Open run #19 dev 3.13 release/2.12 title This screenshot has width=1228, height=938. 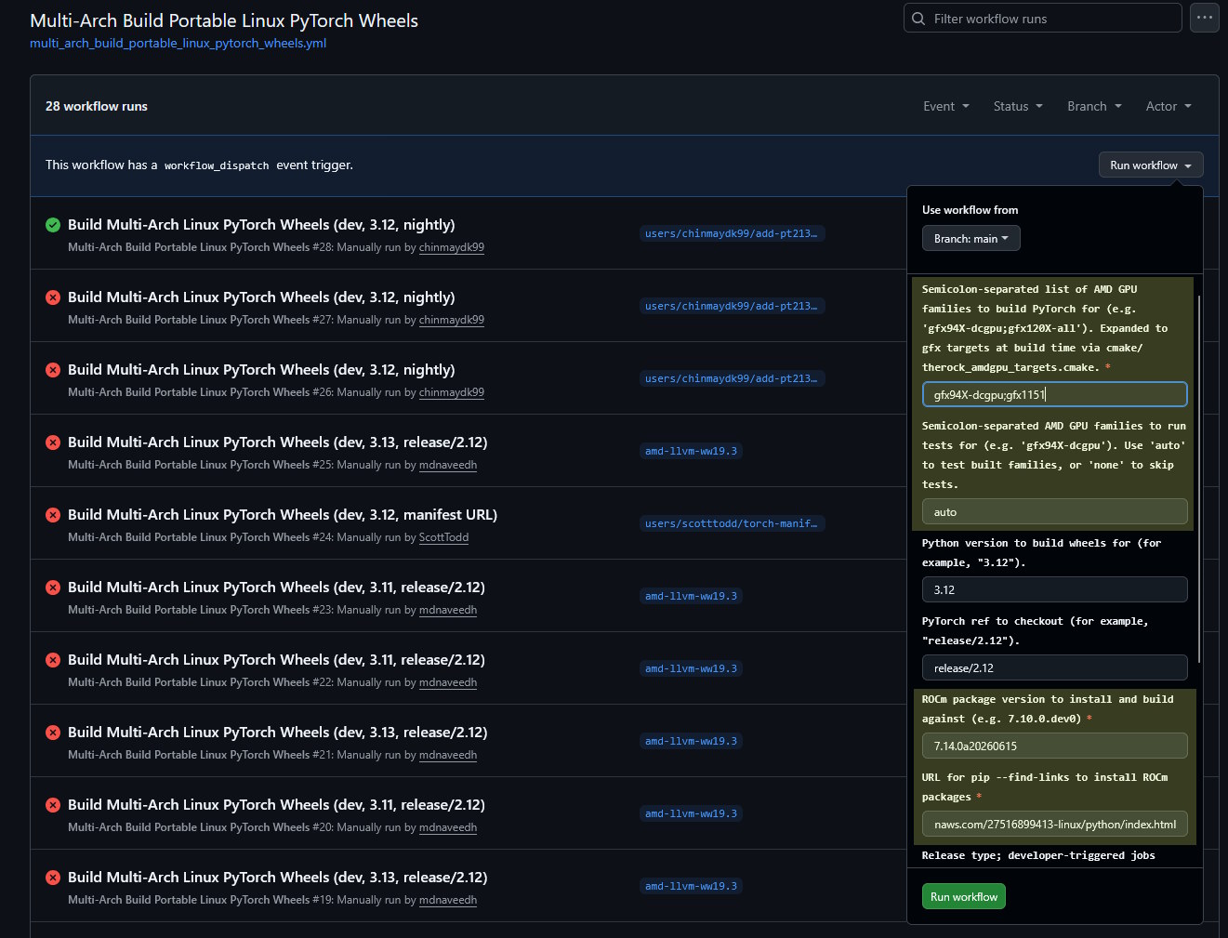(278, 878)
